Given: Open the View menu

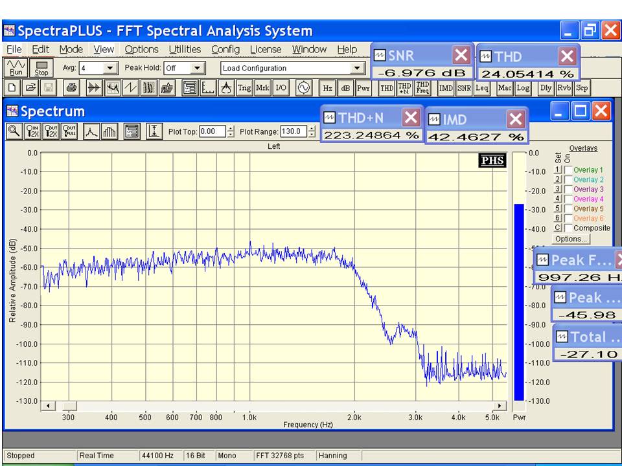Looking at the screenshot, I should (104, 50).
